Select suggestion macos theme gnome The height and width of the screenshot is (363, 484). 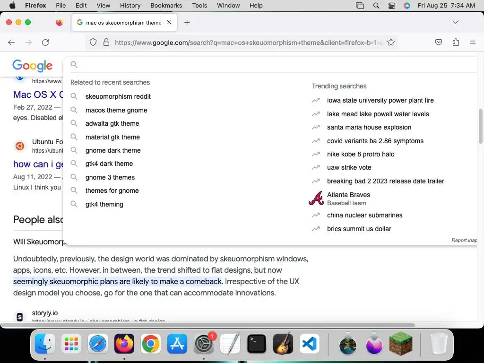pyautogui.click(x=116, y=110)
